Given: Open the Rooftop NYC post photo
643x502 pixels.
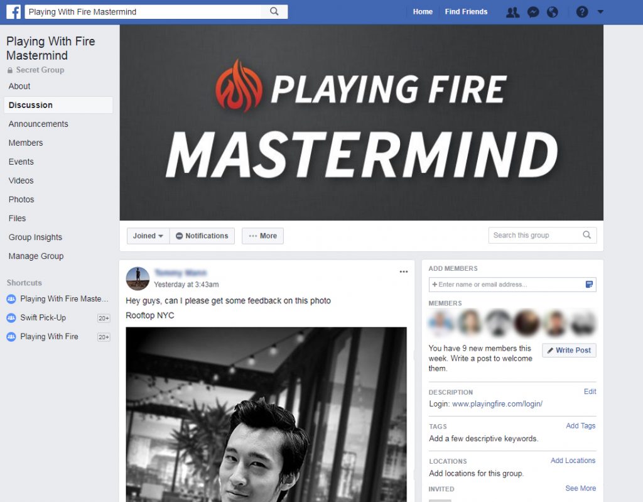Looking at the screenshot, I should point(266,415).
